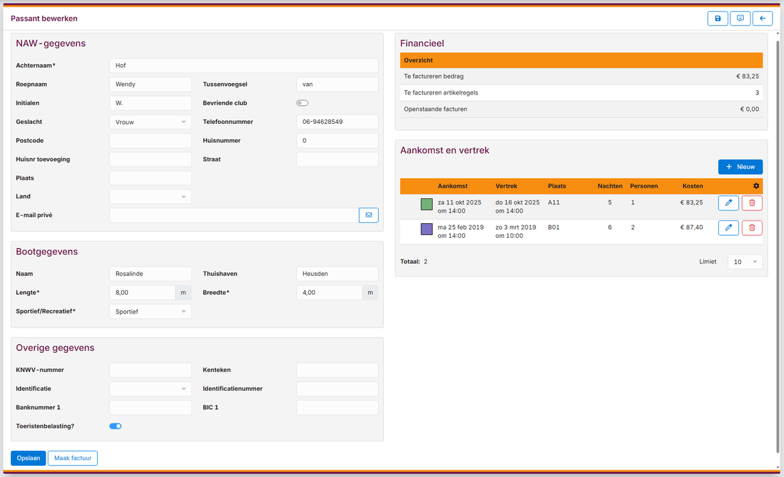Screen dimensions: 784x477
Task: Edit the B01 stay with pencil icon
Action: (728, 228)
